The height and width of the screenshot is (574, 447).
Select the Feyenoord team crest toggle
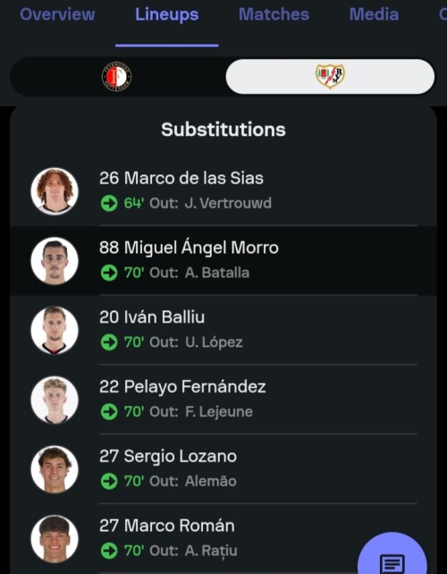[117, 77]
